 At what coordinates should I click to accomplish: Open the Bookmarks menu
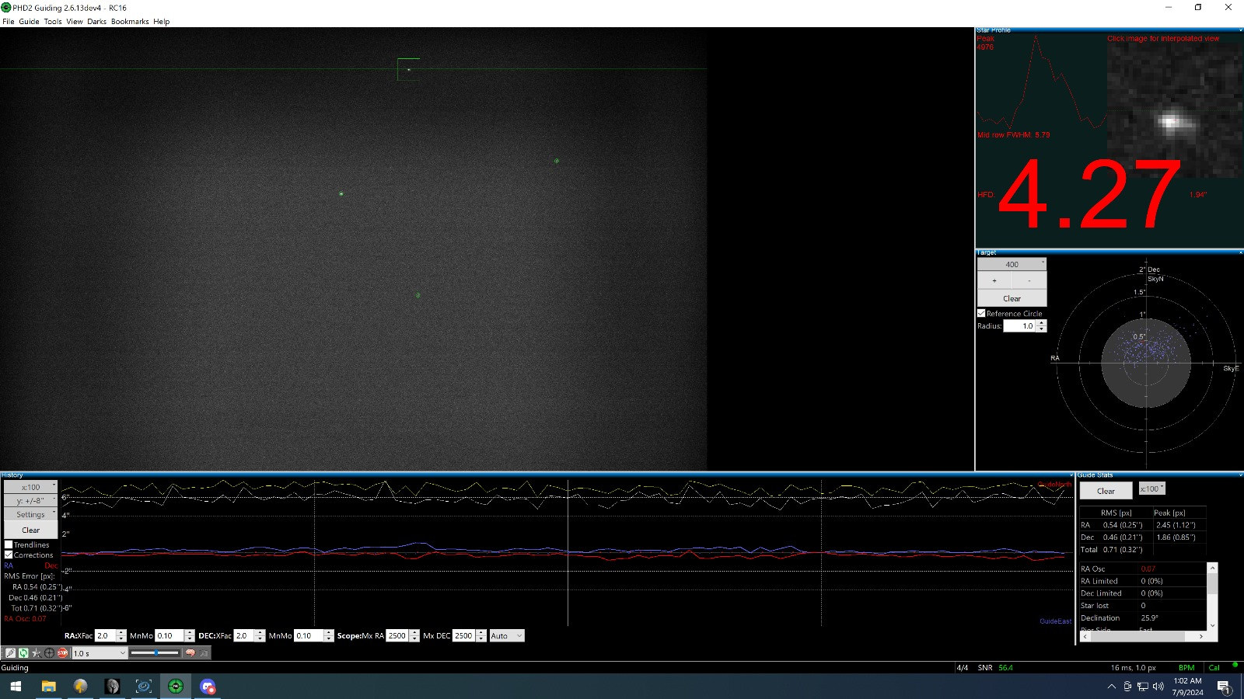point(130,22)
